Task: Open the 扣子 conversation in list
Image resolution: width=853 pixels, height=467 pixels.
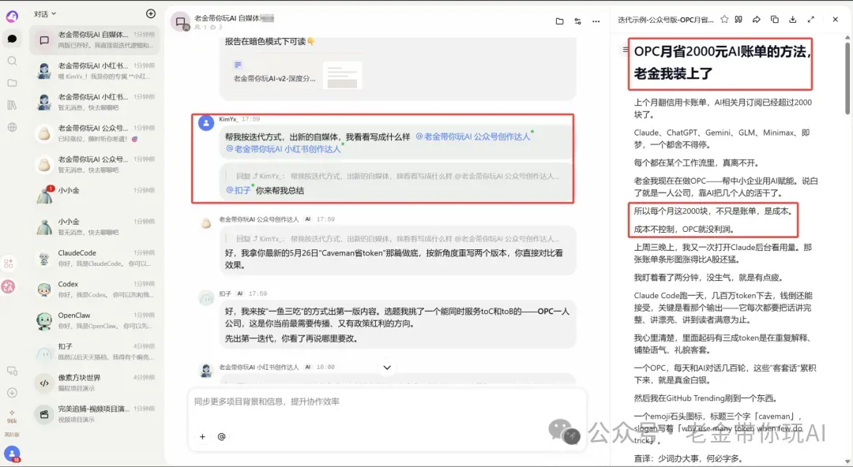Action: point(95,352)
